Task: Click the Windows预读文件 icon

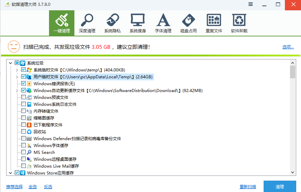Action: 29,97
